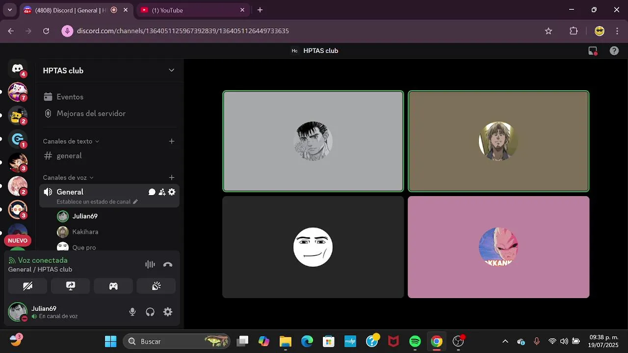Turn on camera in voice panel
628x353 pixels.
pos(27,286)
